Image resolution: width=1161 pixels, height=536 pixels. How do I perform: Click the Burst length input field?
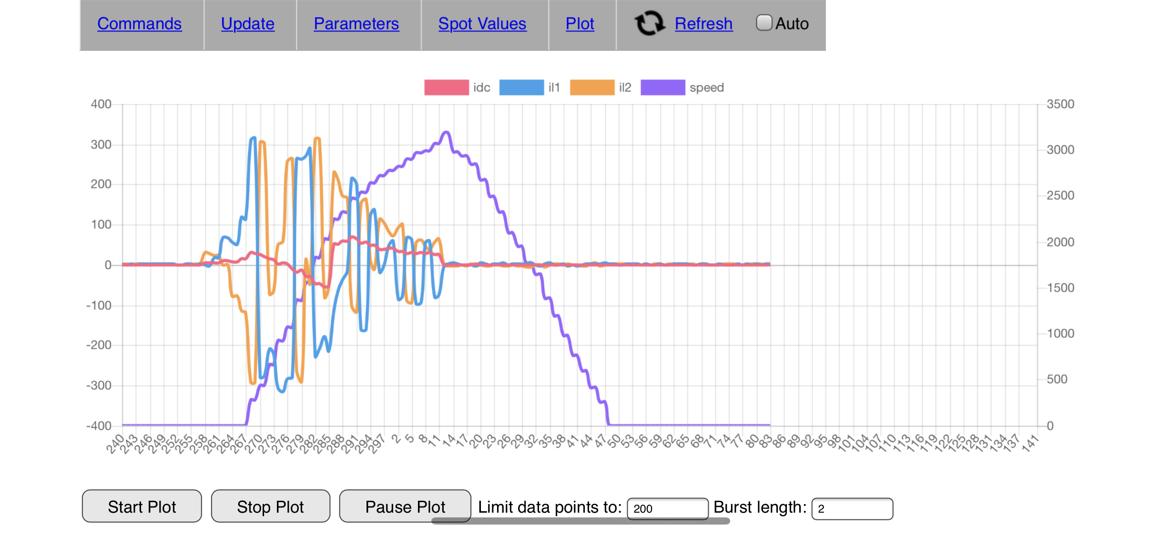852,508
